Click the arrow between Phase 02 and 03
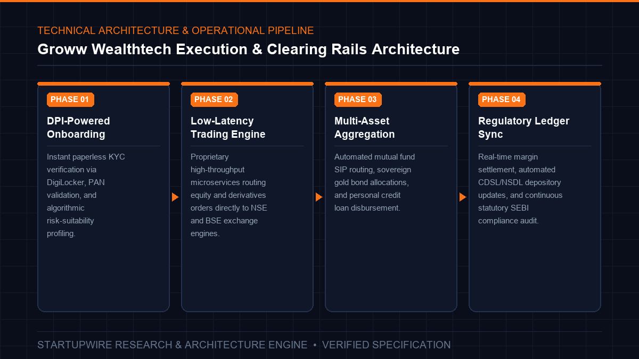Image resolution: width=639 pixels, height=359 pixels. [319, 197]
